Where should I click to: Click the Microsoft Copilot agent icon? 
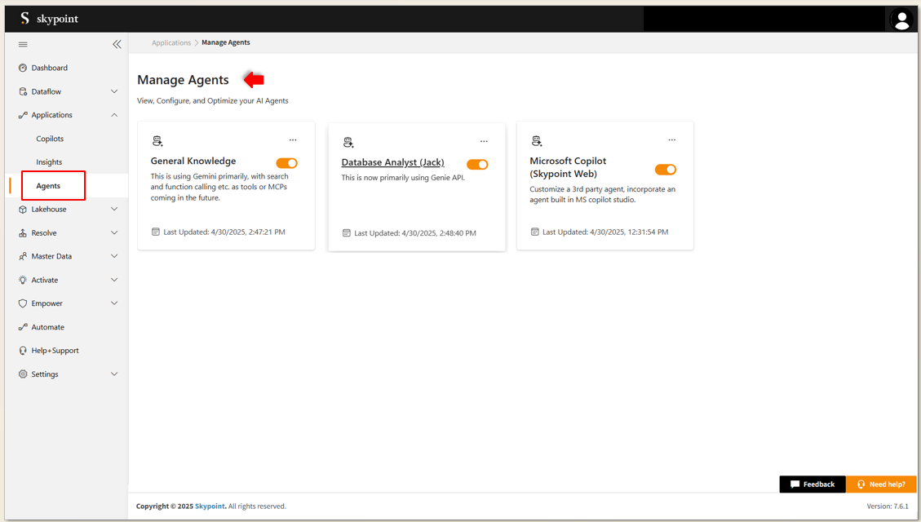(x=536, y=141)
